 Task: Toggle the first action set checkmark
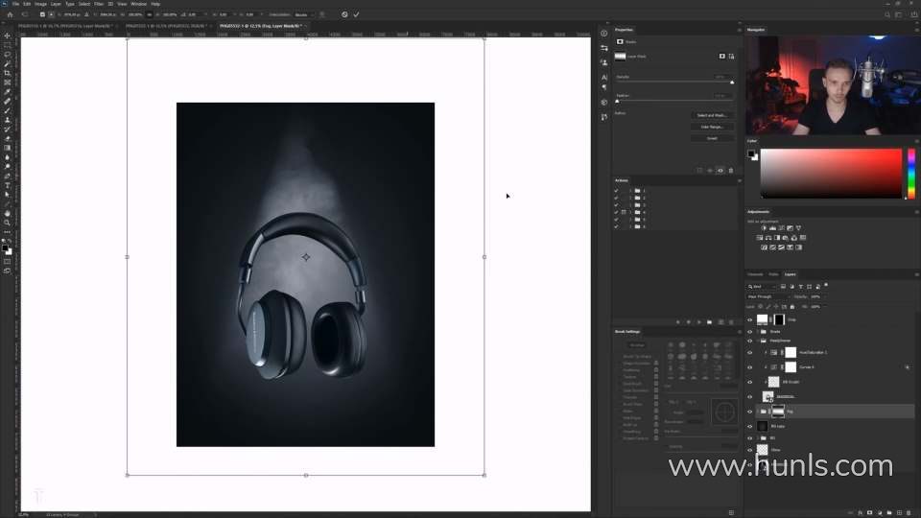pyautogui.click(x=616, y=191)
